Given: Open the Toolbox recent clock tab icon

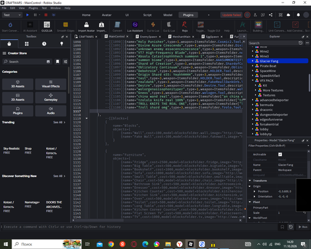Looking at the screenshot, I should click(x=44, y=44).
